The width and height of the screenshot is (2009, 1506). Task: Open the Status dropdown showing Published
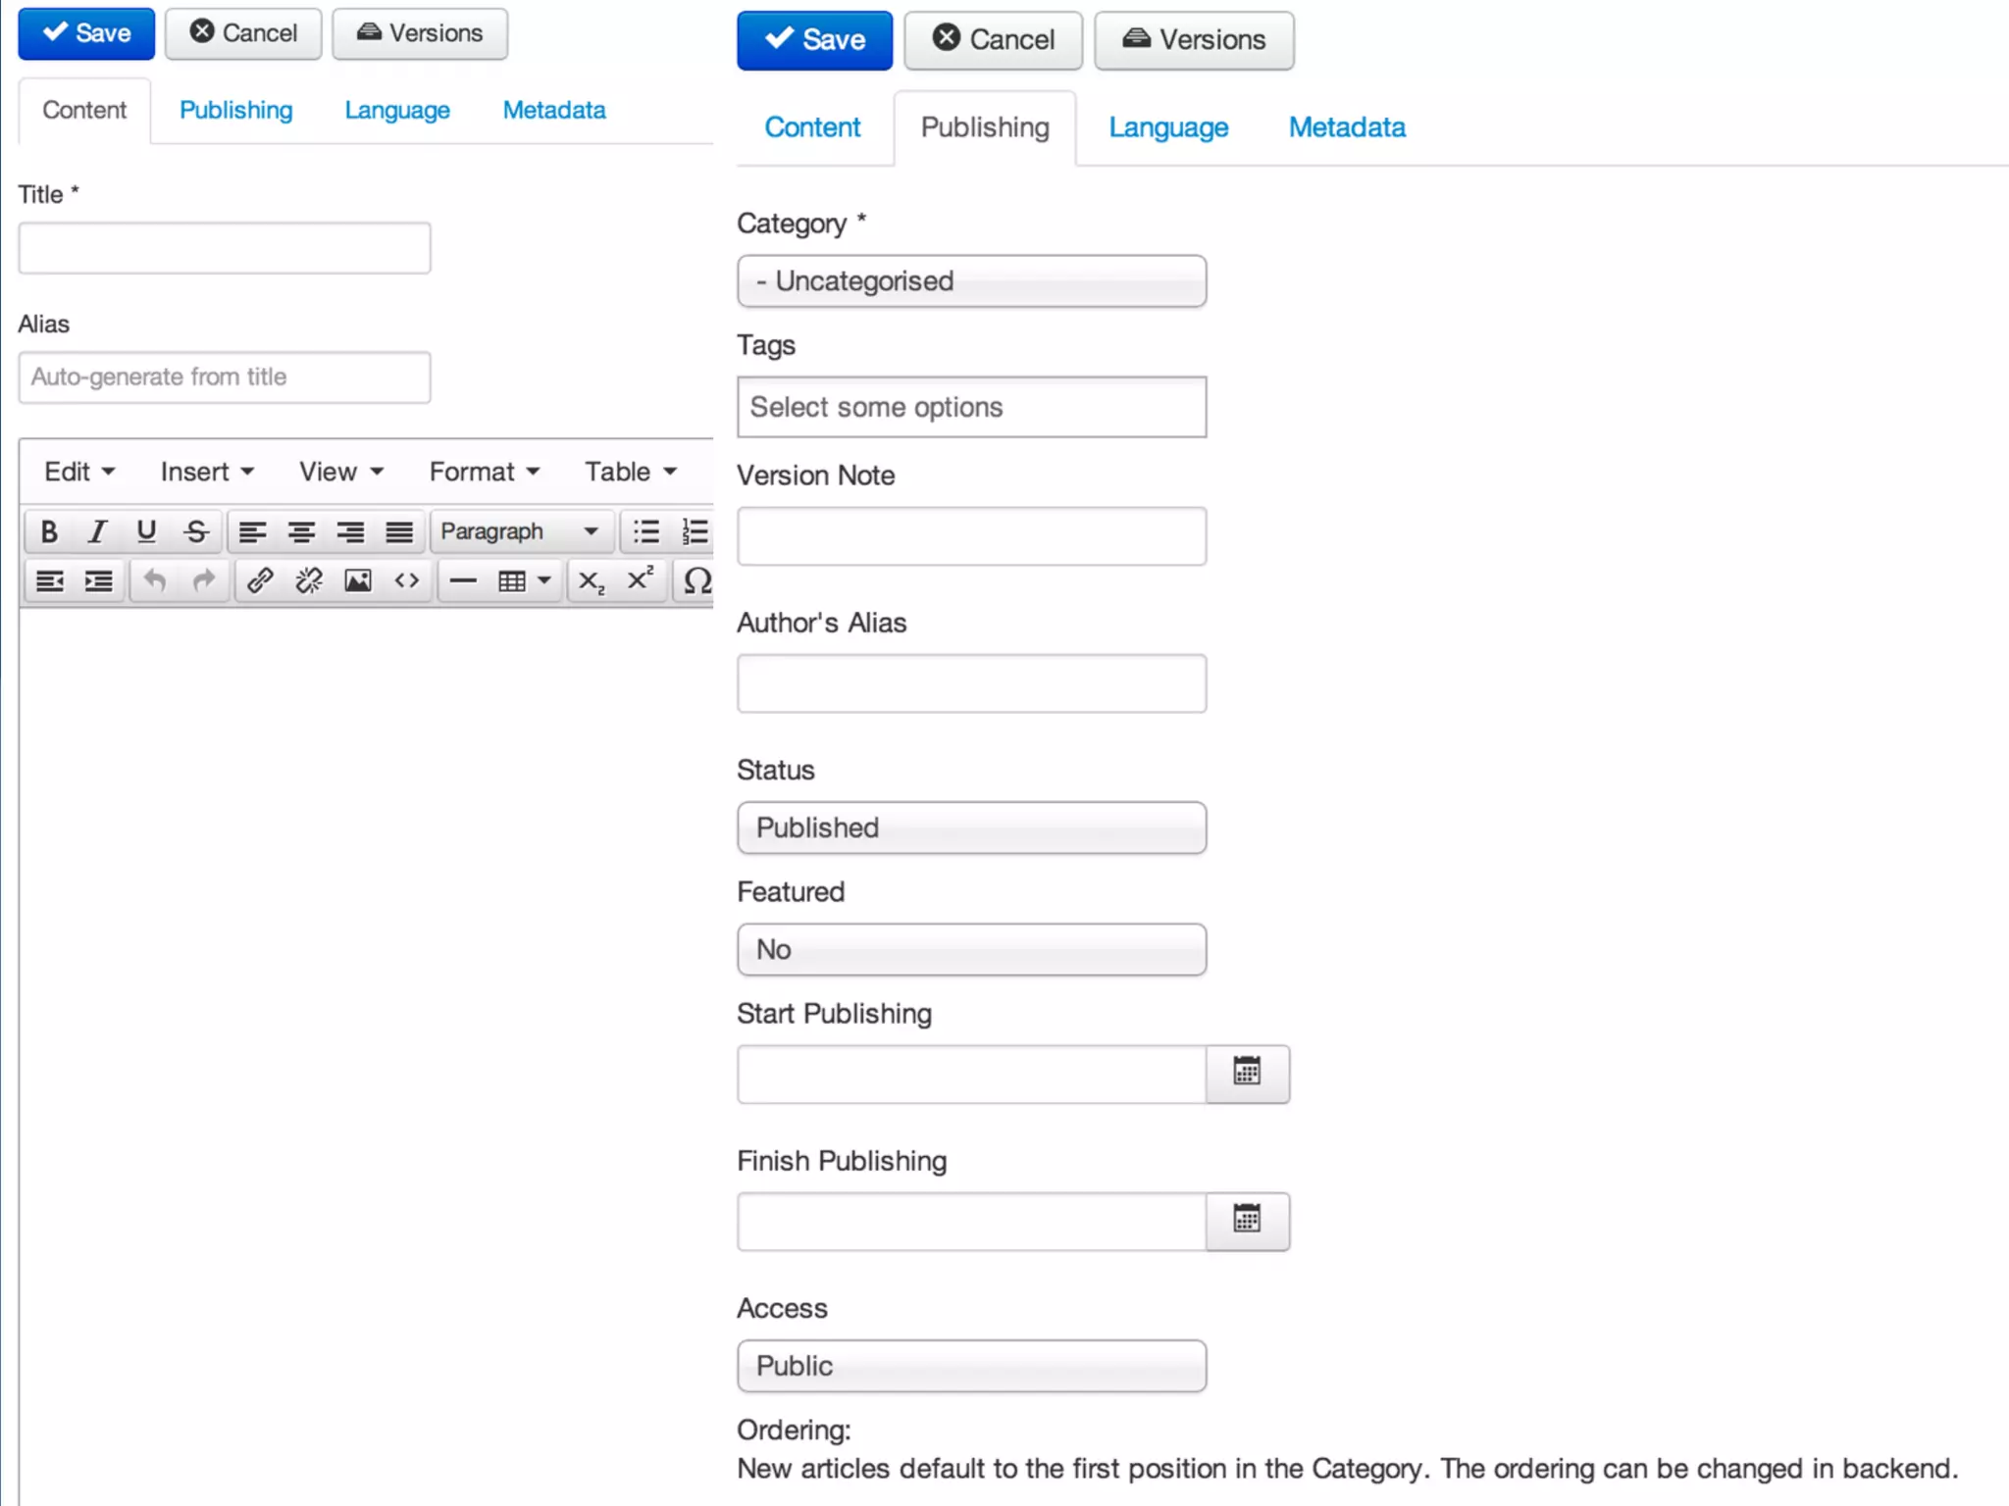pyautogui.click(x=971, y=828)
